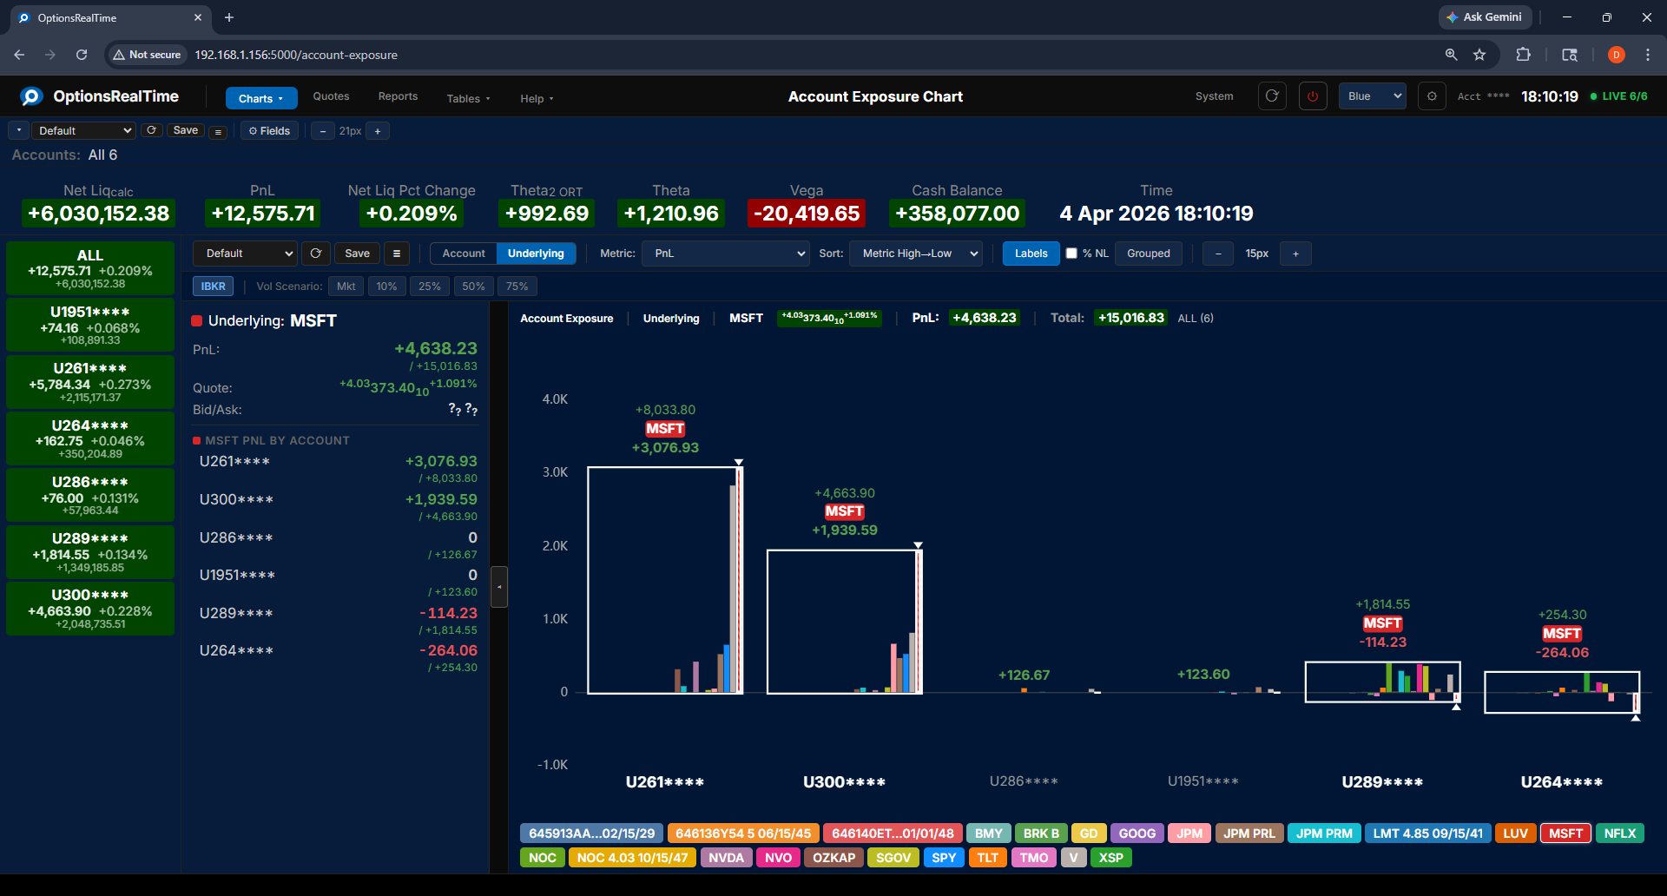Viewport: 1667px width, 896px height.
Task: Switch to the Account tab
Action: [463, 253]
